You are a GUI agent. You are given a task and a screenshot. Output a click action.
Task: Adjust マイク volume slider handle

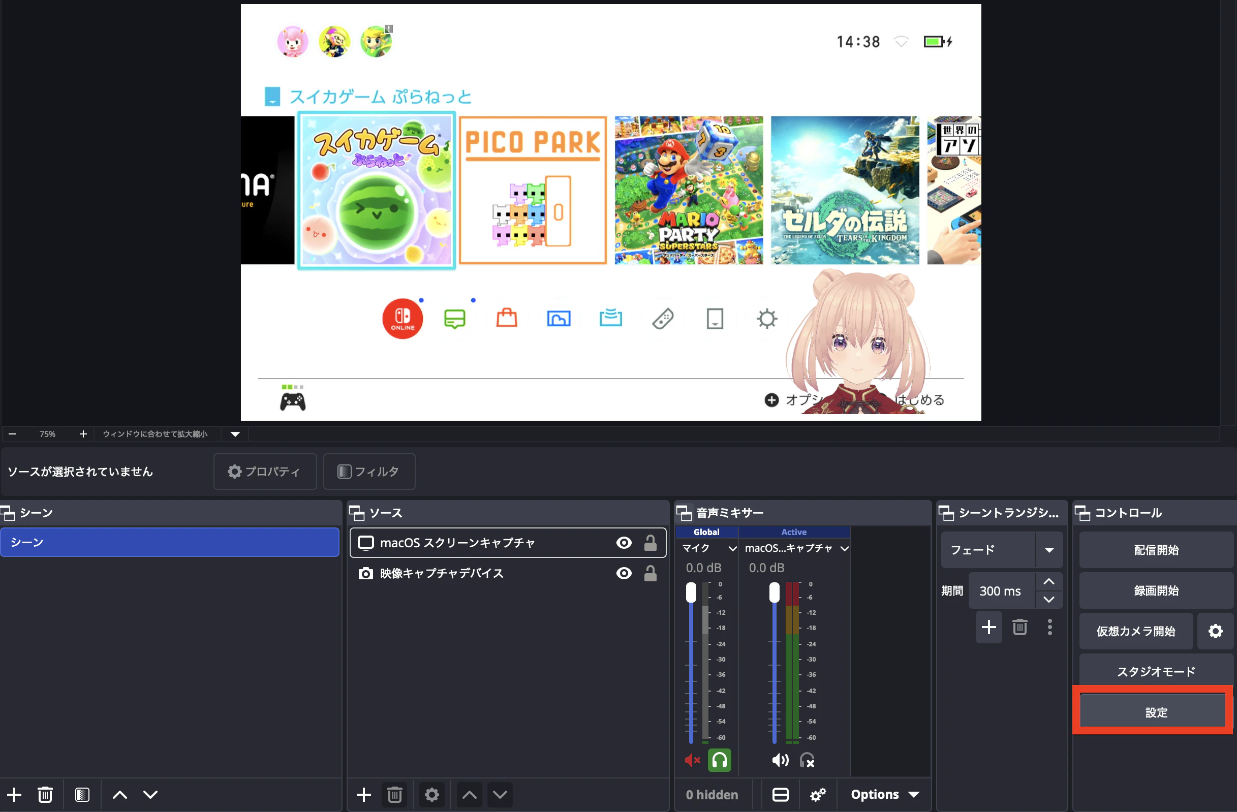pyautogui.click(x=691, y=592)
